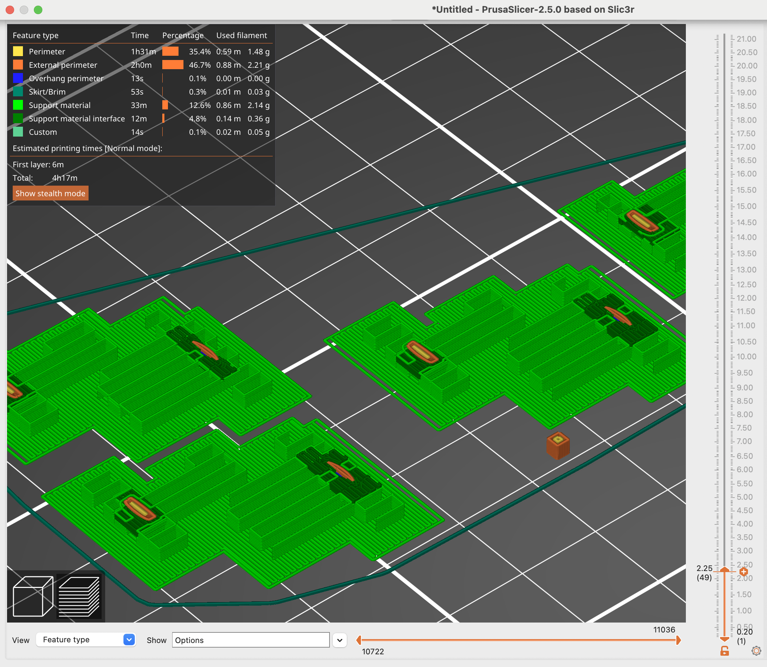Click the Options show field
Image resolution: width=767 pixels, height=667 pixels.
(x=251, y=640)
